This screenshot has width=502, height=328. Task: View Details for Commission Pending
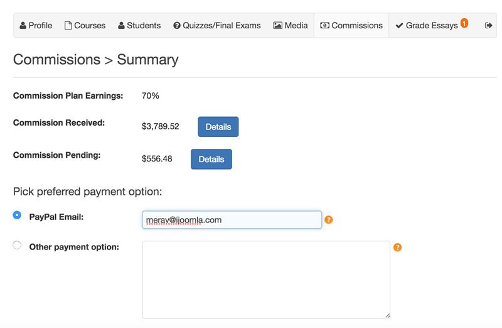211,159
